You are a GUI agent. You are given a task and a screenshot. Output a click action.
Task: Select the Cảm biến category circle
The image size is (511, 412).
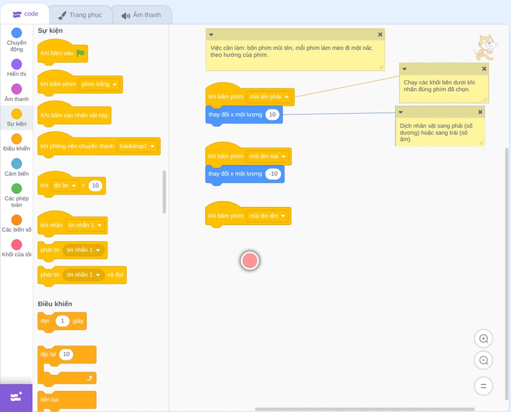click(x=17, y=164)
